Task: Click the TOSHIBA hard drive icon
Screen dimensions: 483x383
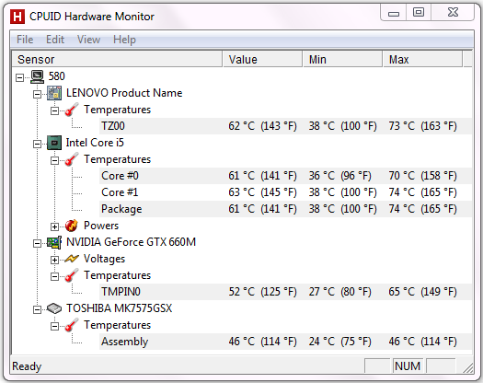Action: tap(54, 308)
